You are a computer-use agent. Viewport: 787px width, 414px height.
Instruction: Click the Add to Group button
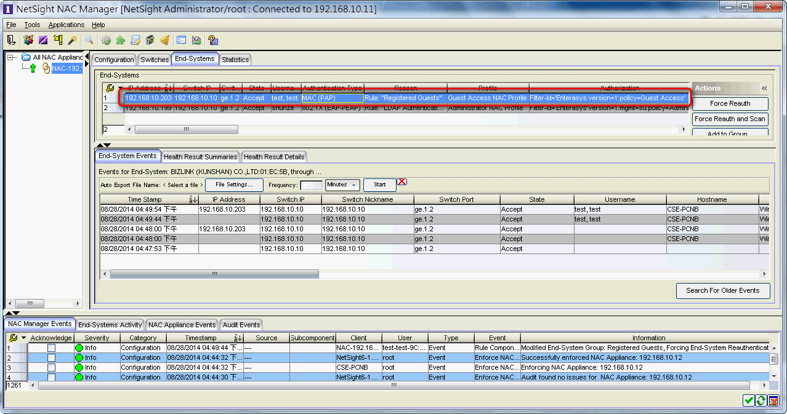tap(730, 133)
